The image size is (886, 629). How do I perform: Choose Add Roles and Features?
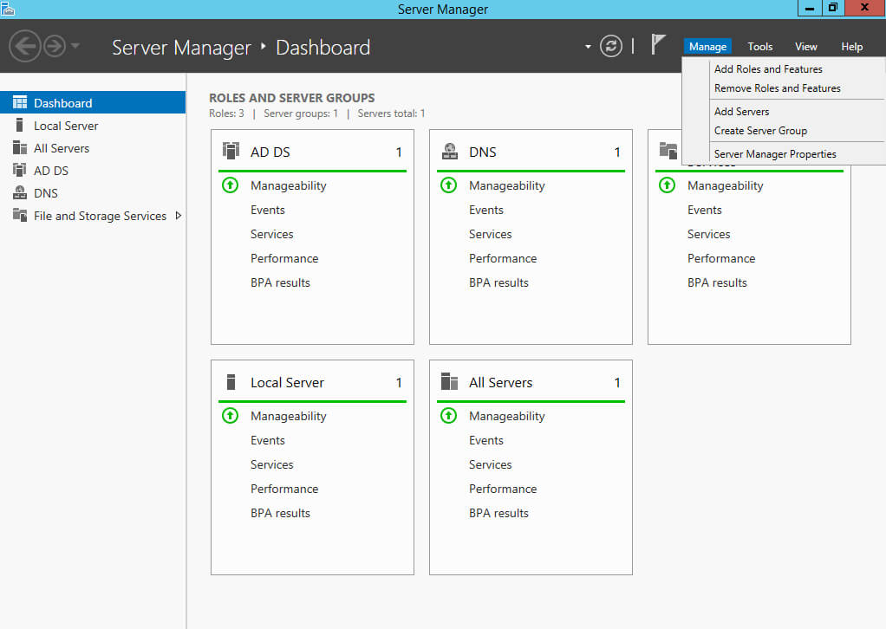click(x=768, y=69)
